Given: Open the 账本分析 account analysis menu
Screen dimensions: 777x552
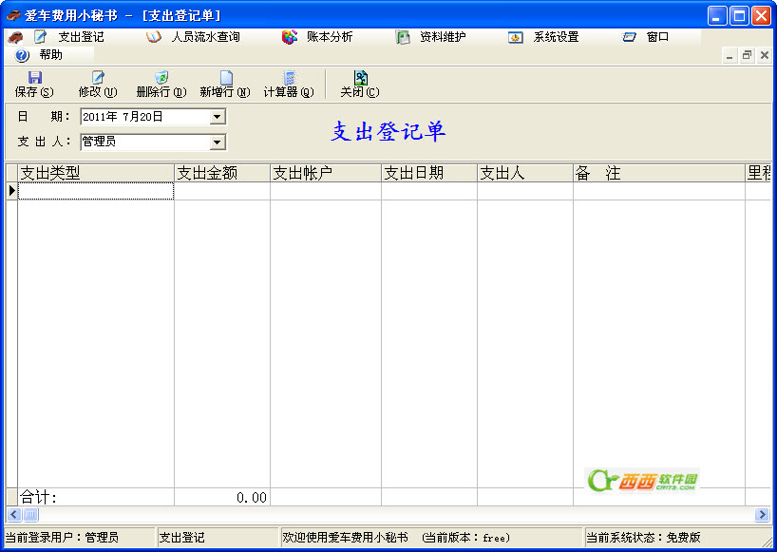Looking at the screenshot, I should [318, 37].
